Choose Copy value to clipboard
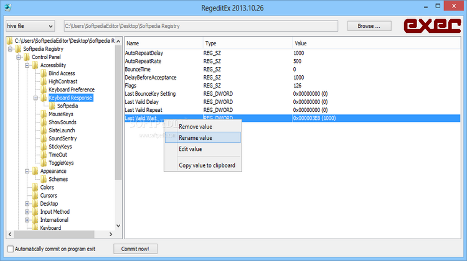Image resolution: width=467 pixels, height=261 pixels. pyautogui.click(x=203, y=165)
